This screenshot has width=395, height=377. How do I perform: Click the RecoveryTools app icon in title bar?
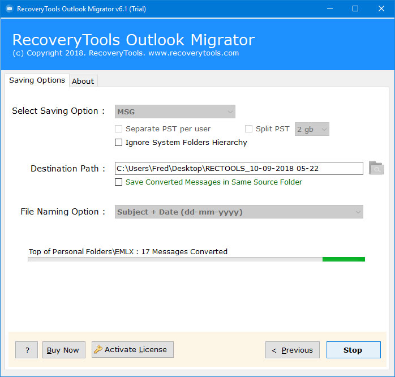click(9, 9)
